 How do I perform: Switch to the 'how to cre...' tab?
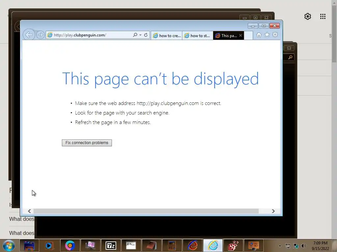click(167, 35)
